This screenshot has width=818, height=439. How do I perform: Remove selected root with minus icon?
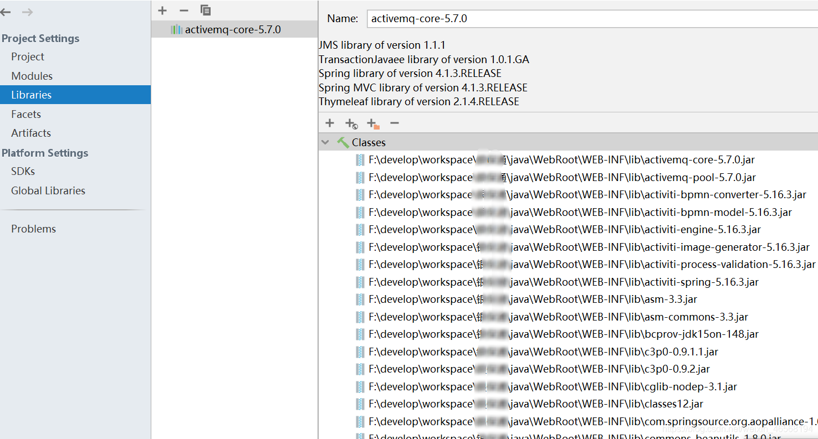(x=395, y=123)
